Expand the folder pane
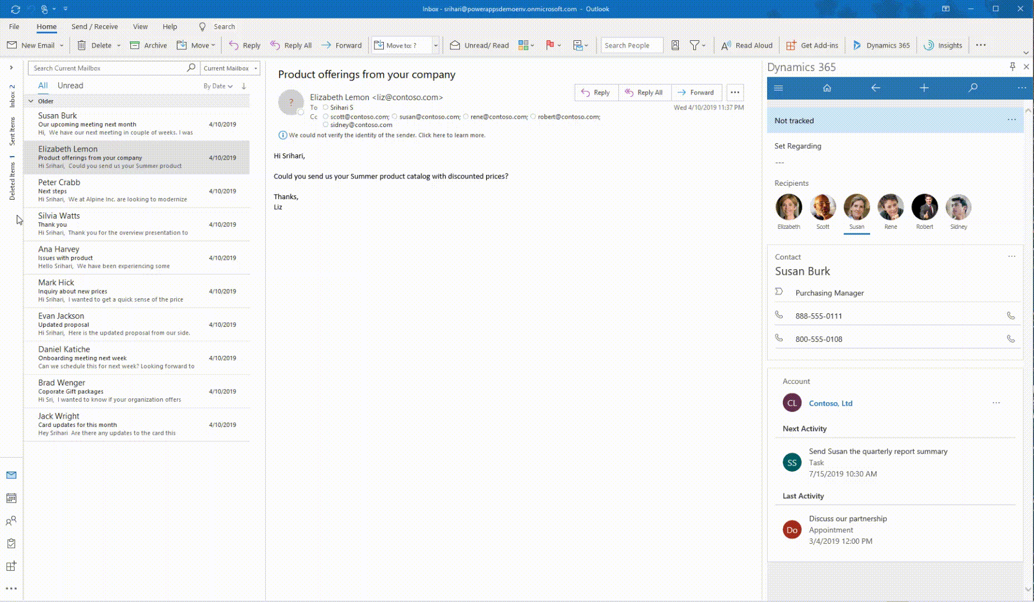1034x602 pixels. tap(11, 68)
